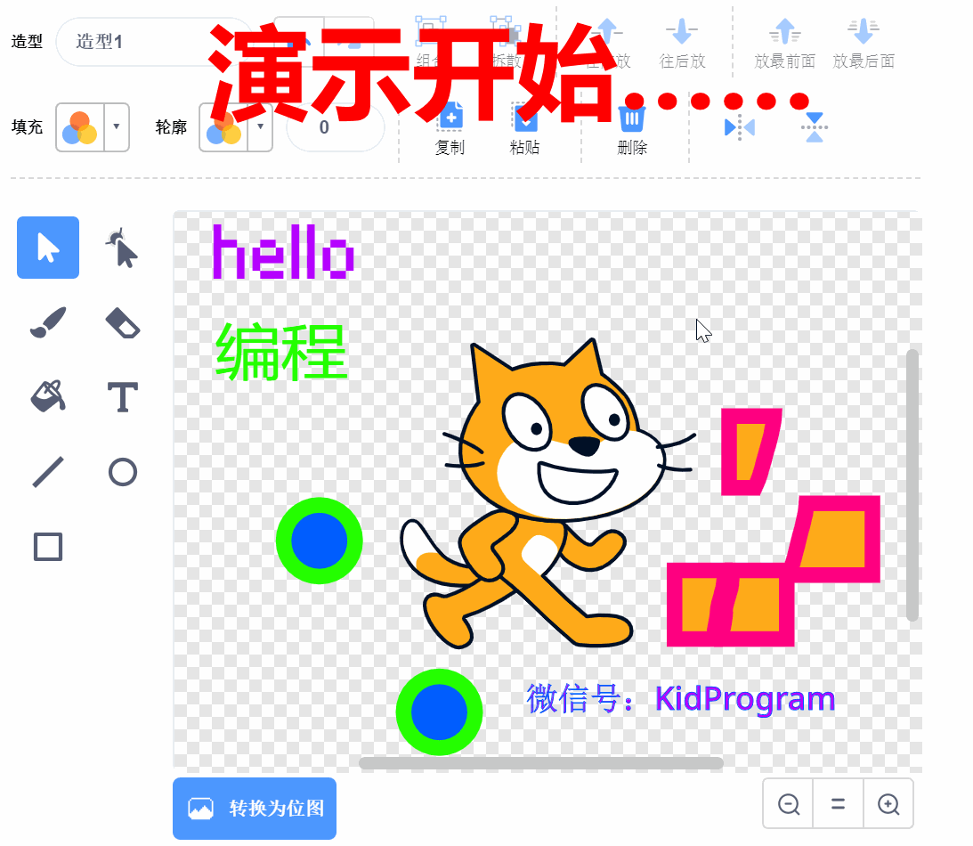
Task: Click the 粘贴 (paste) icon
Action: click(525, 118)
